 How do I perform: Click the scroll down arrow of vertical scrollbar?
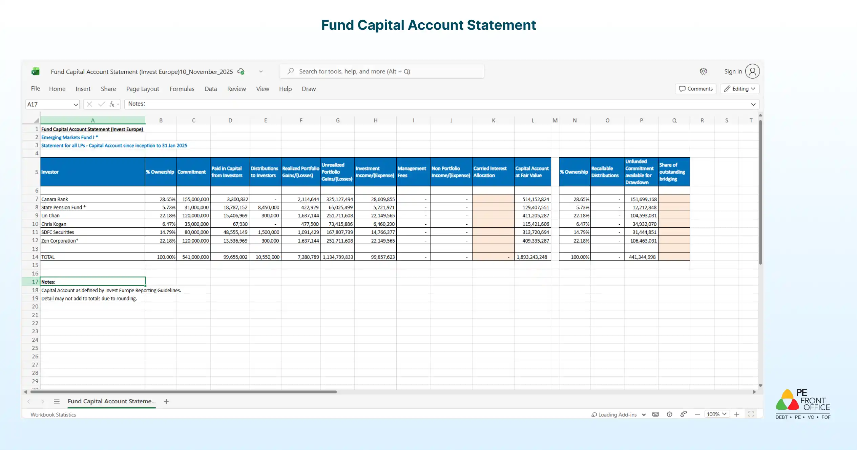760,386
